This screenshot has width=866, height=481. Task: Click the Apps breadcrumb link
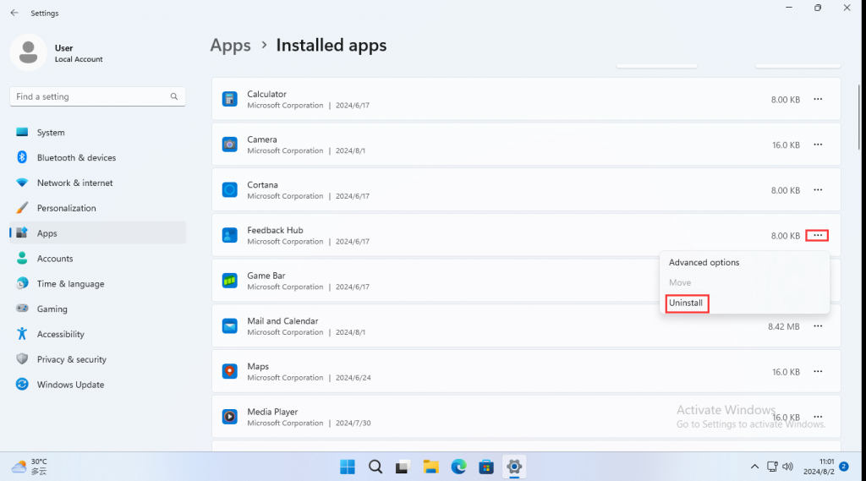(230, 46)
